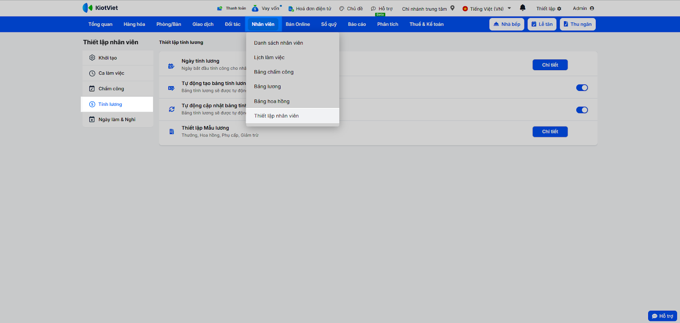Open the Hỗ trợ chat widget

click(x=662, y=316)
